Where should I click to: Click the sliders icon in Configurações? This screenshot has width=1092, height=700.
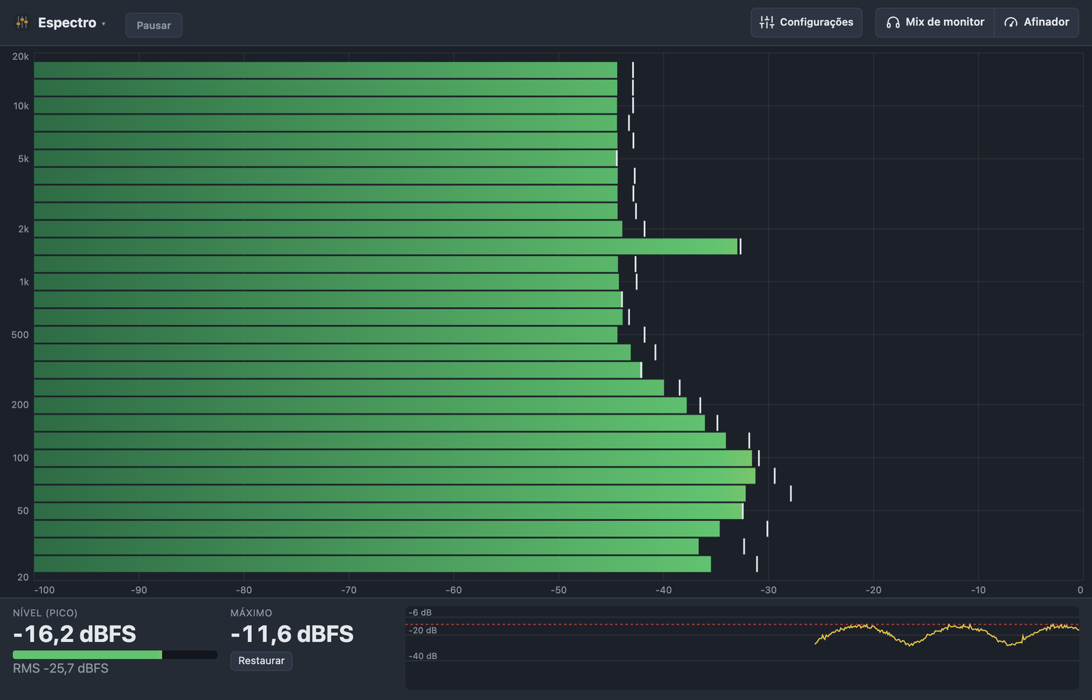pyautogui.click(x=766, y=23)
